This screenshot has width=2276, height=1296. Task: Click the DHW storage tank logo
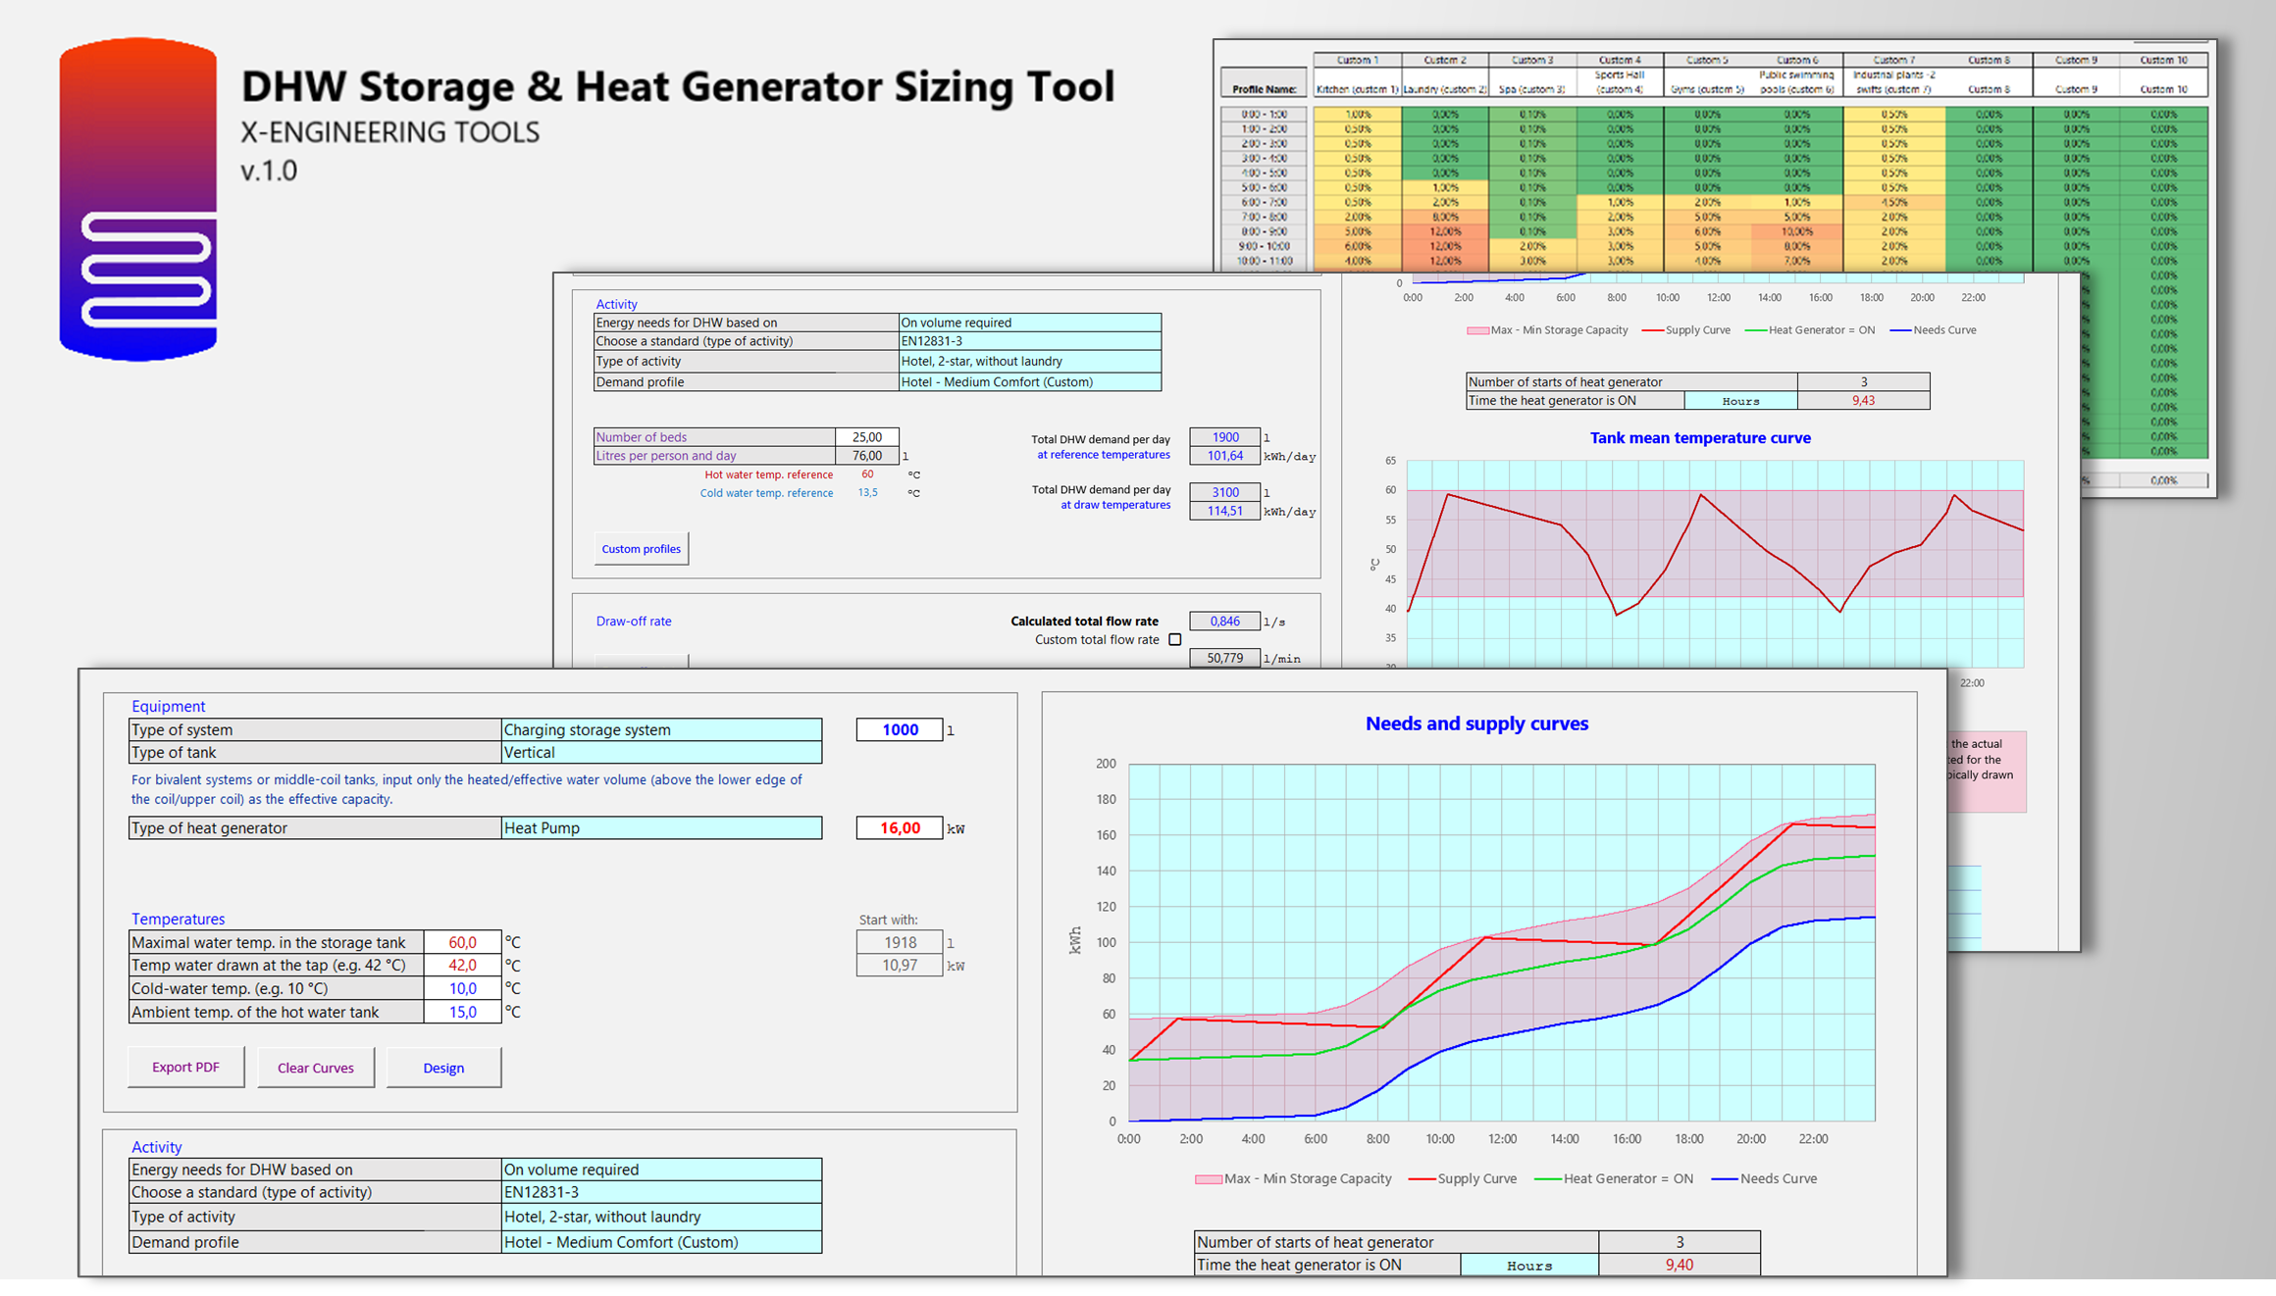tap(137, 199)
